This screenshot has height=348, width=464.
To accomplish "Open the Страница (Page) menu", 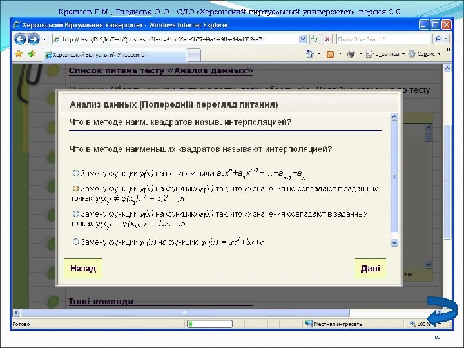I will tap(385, 54).
